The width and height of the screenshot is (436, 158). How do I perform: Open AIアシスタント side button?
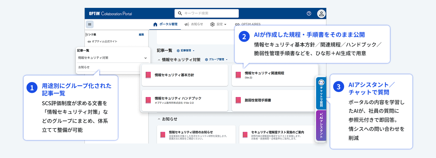coord(321,125)
